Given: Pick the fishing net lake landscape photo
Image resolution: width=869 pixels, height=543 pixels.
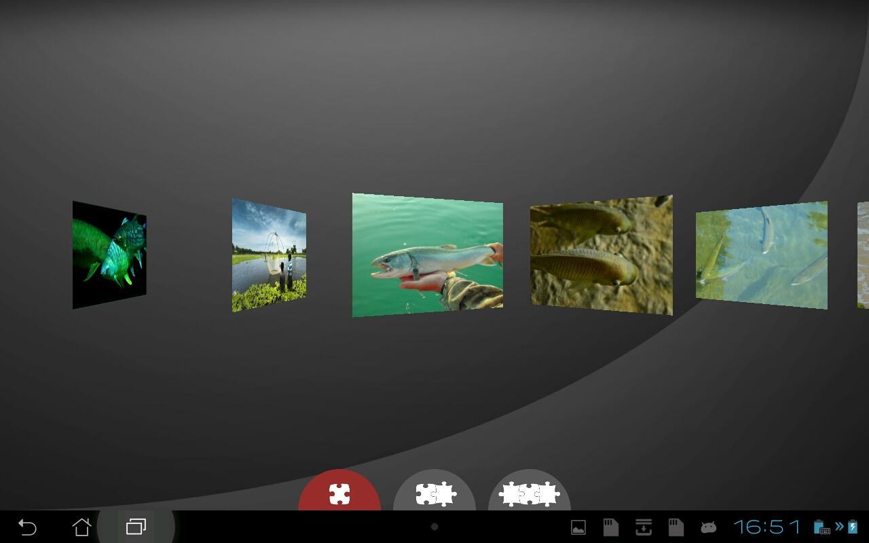Looking at the screenshot, I should tap(269, 255).
